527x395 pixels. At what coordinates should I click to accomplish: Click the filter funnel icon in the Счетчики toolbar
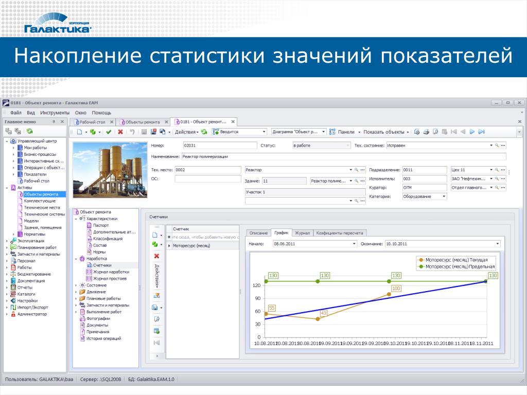coord(156,296)
